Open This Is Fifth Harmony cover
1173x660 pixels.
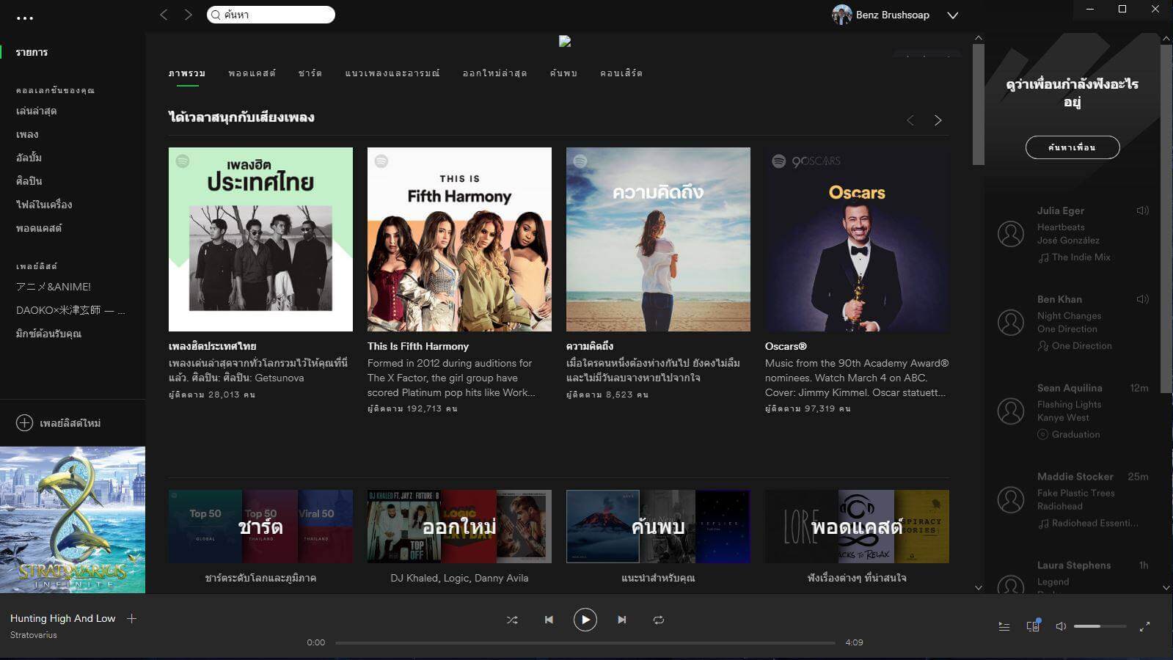coord(459,239)
